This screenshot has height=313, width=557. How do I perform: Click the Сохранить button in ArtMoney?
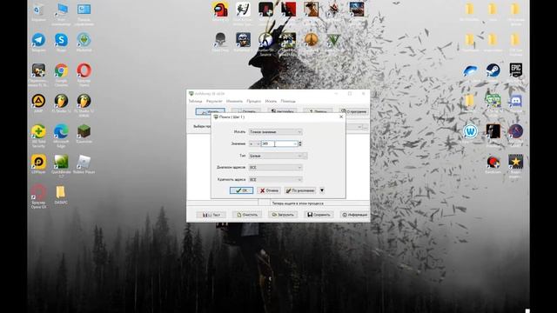pyautogui.click(x=319, y=215)
